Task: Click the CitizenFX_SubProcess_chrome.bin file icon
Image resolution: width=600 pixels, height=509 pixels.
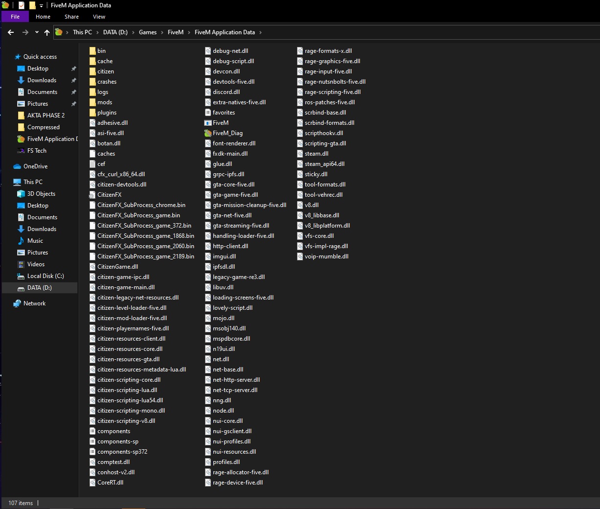Action: [x=92, y=205]
